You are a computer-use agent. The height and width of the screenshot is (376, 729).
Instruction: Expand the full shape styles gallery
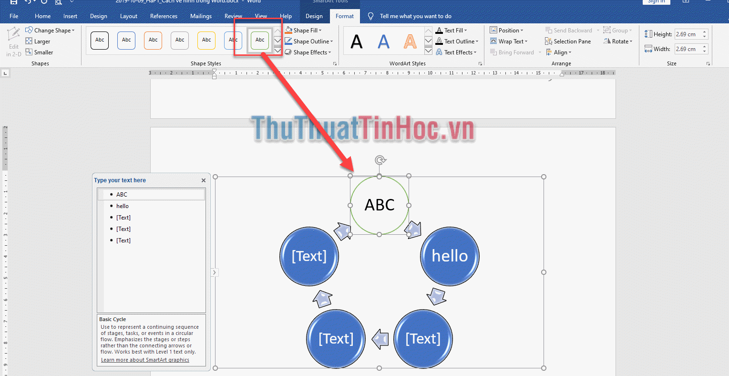click(277, 50)
